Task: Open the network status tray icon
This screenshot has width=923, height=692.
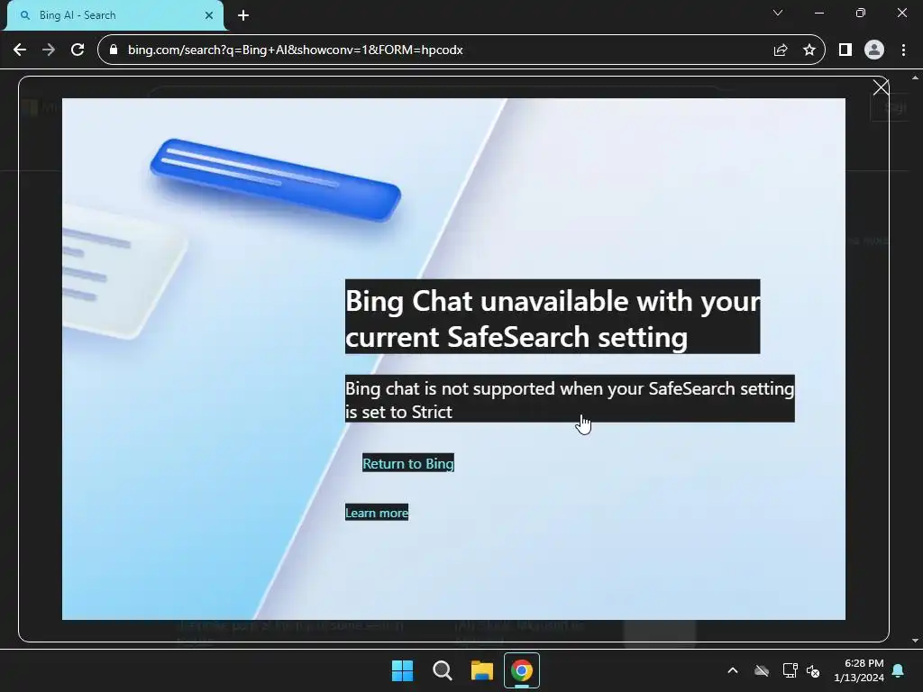Action: 790,670
